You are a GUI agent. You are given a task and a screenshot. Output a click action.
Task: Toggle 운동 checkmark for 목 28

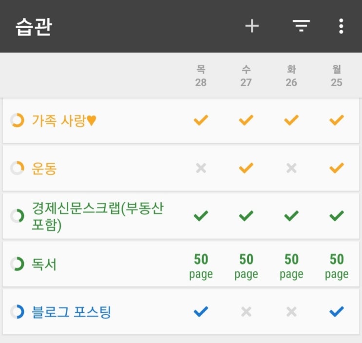click(x=201, y=169)
